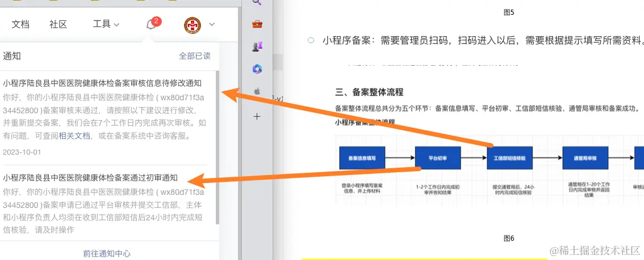Screen dimensions: 644x260
Task: Click the 图6 caption
Action: 509,238
